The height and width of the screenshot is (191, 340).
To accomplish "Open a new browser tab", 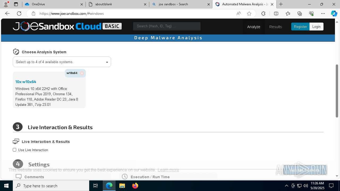I will [281, 4].
